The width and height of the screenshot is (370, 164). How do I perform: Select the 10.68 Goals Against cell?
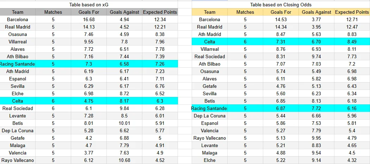click(x=124, y=160)
